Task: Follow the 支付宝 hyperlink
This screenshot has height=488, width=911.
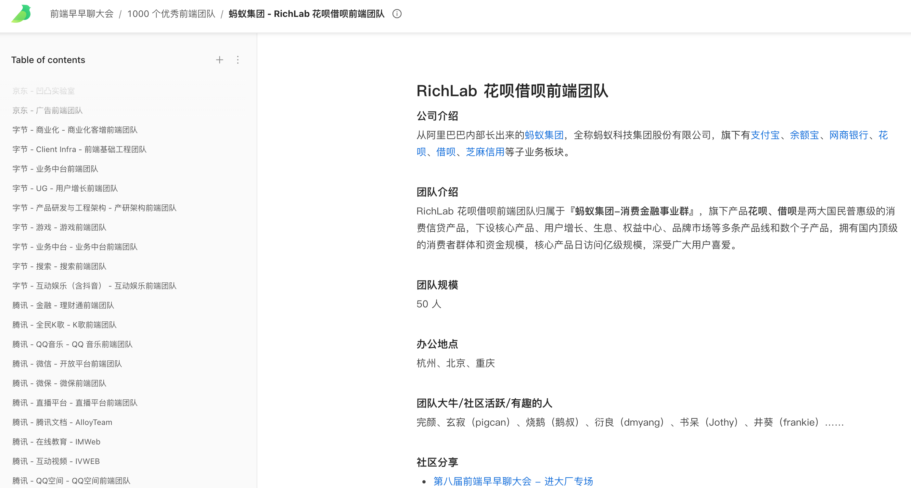Action: coord(765,135)
